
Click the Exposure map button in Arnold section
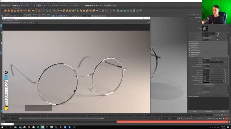tap(218, 60)
